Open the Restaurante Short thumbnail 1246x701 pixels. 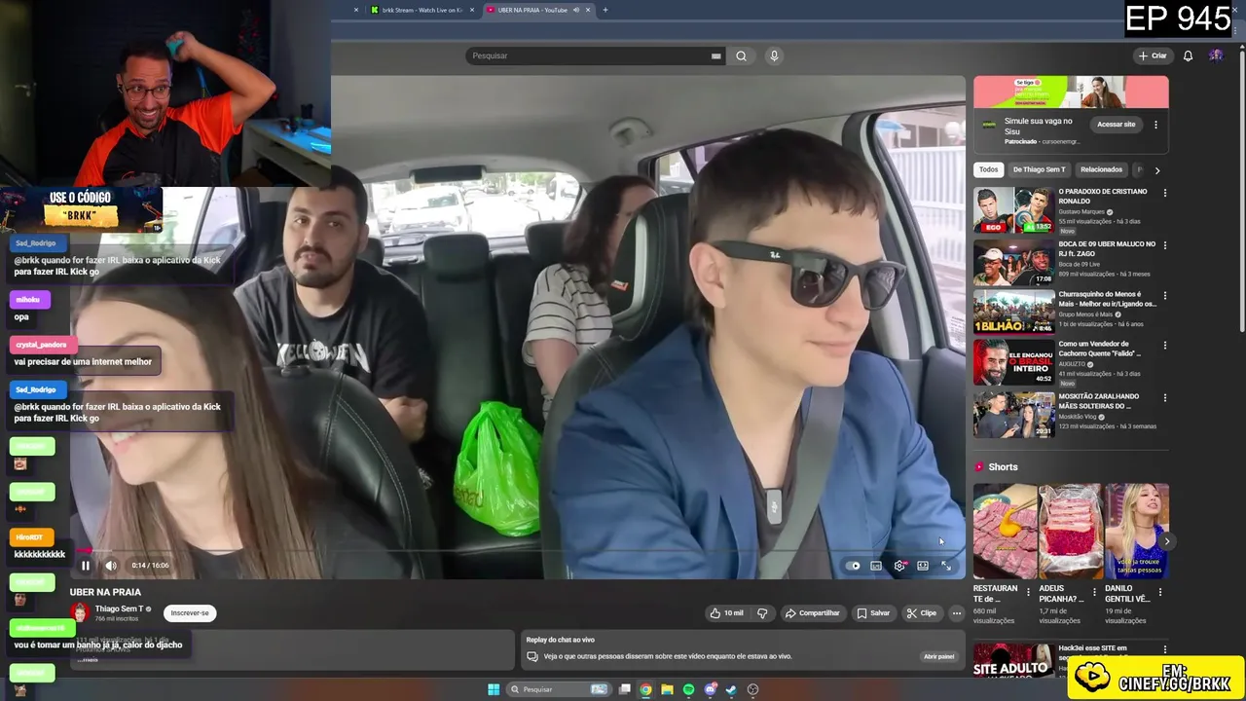1006,532
